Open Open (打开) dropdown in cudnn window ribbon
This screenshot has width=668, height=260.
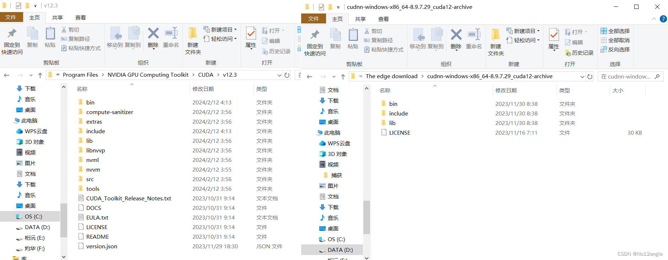[x=576, y=32]
